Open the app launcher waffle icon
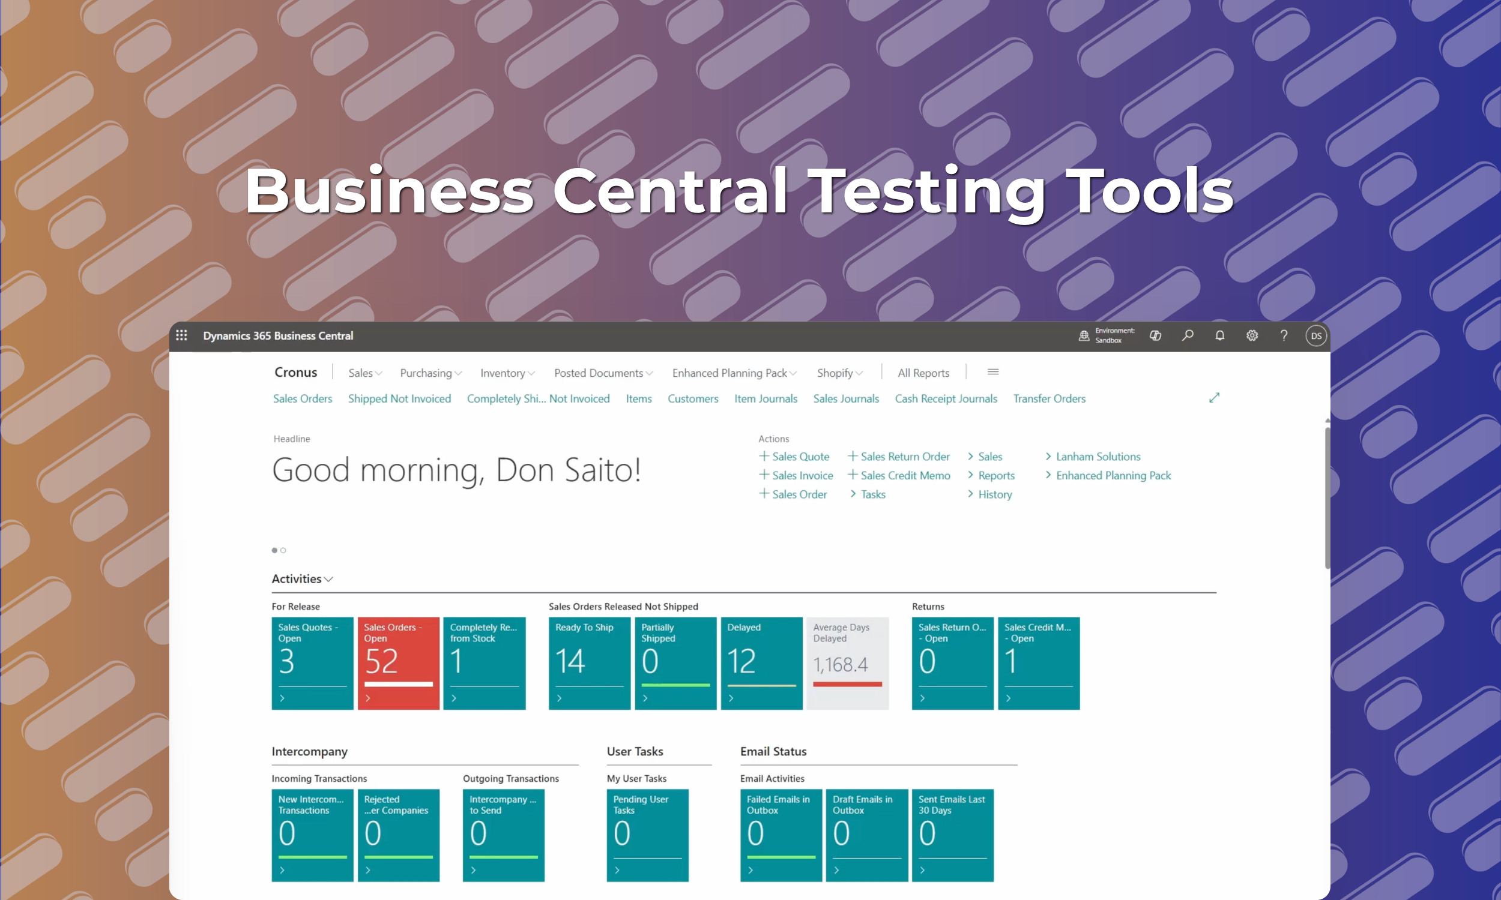1501x900 pixels. 181,335
